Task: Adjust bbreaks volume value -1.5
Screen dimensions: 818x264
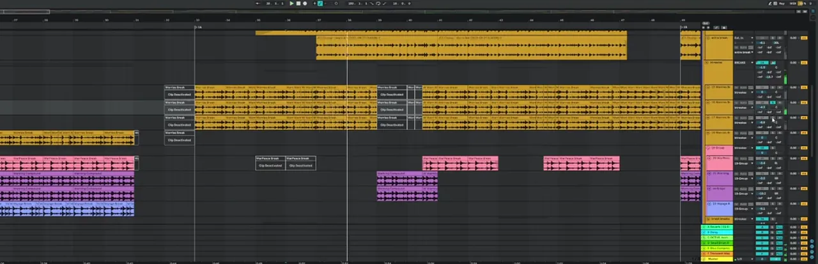Action: 762,68
